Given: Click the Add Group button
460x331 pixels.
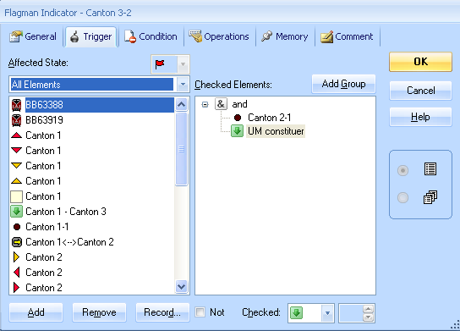Looking at the screenshot, I should pos(343,84).
